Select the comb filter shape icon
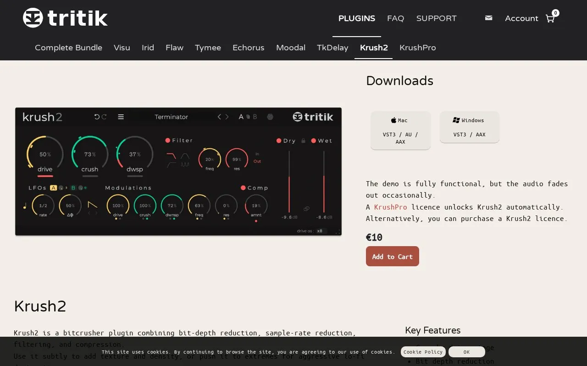The height and width of the screenshot is (366, 587). pyautogui.click(x=185, y=164)
